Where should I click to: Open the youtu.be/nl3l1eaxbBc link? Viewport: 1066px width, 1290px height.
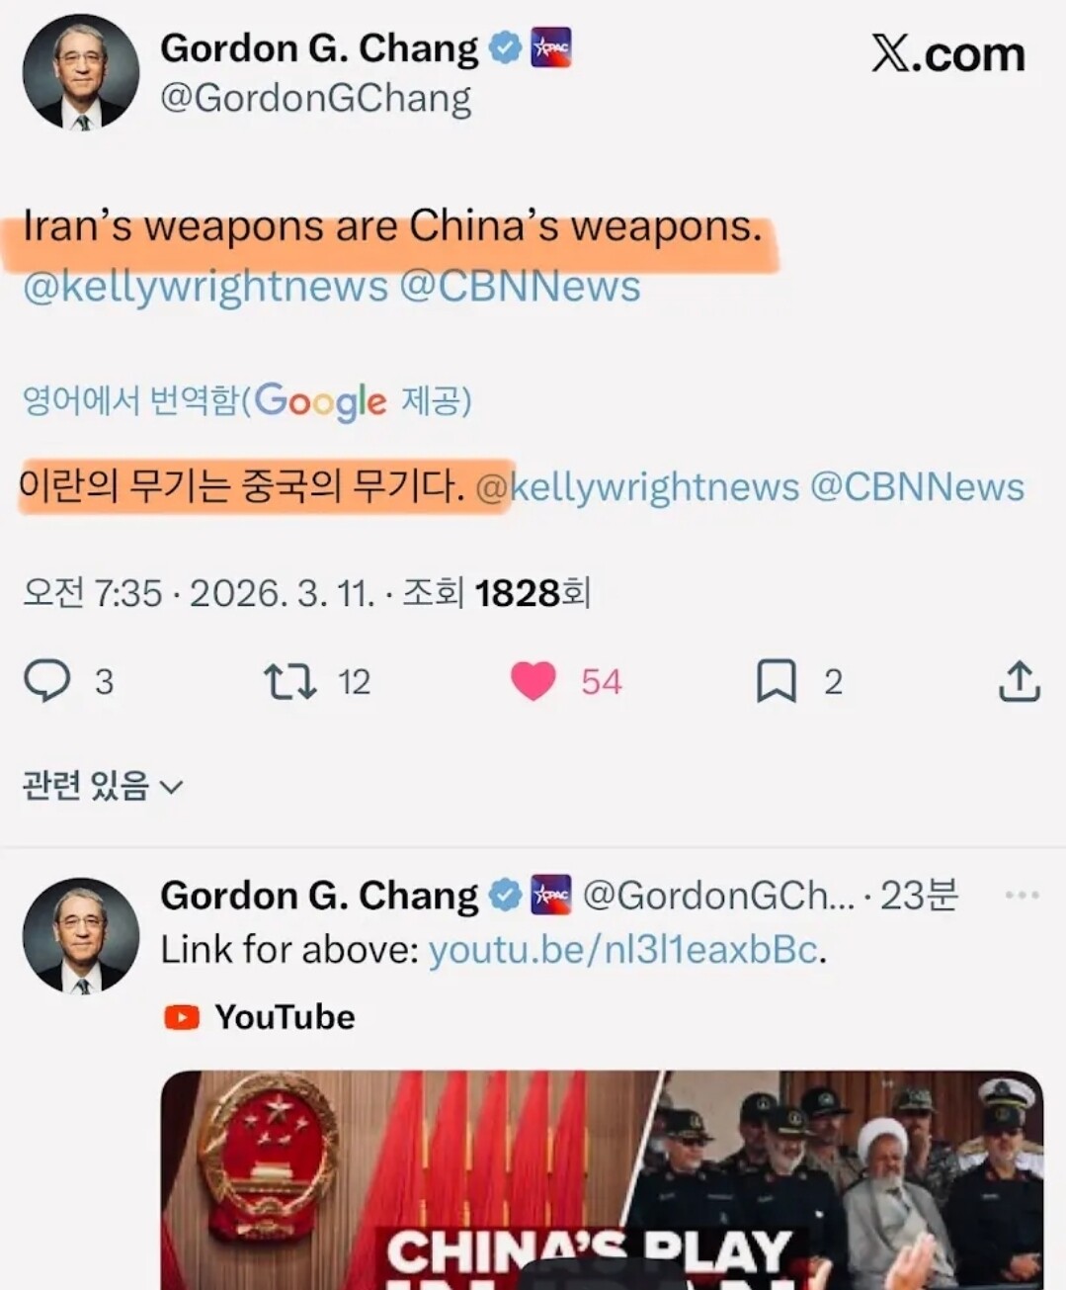[x=623, y=950]
